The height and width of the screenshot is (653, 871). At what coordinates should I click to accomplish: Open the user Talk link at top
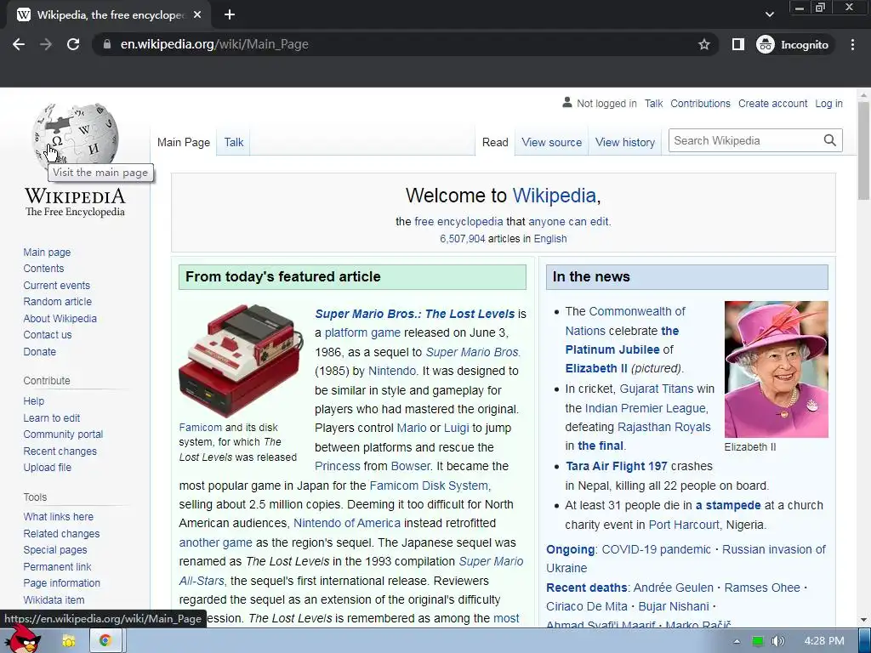tap(654, 103)
